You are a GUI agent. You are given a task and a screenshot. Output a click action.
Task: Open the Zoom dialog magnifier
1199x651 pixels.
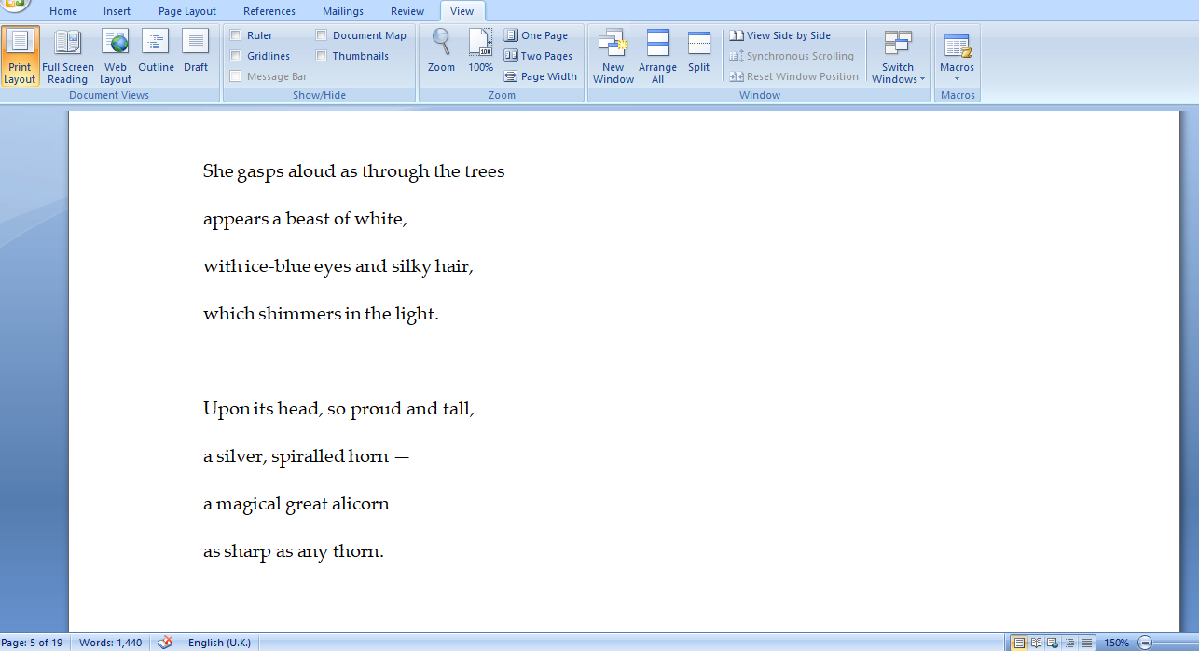click(441, 51)
